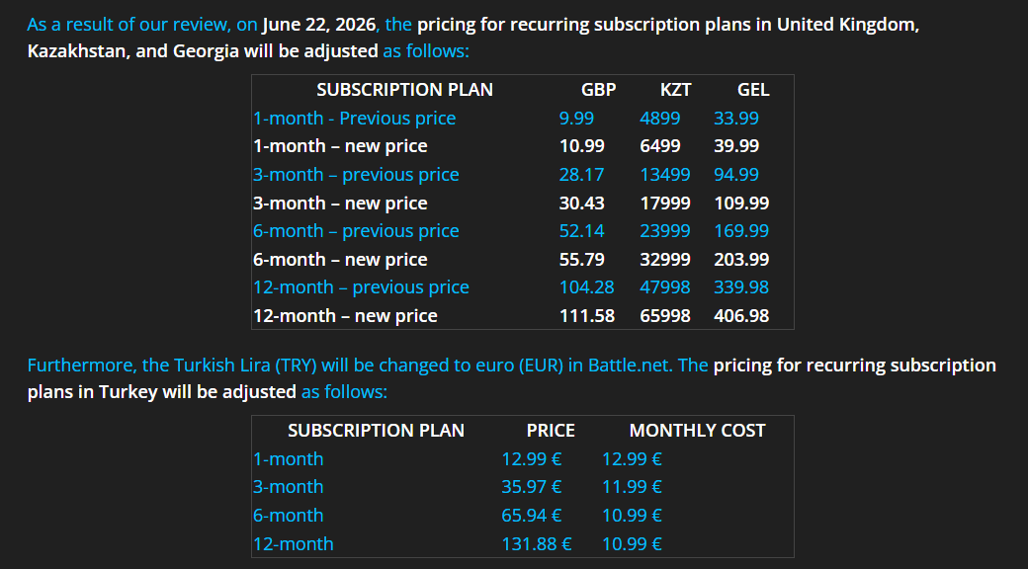1028x569 pixels.
Task: Click the '1-month - Previous price' row label
Action: (355, 119)
